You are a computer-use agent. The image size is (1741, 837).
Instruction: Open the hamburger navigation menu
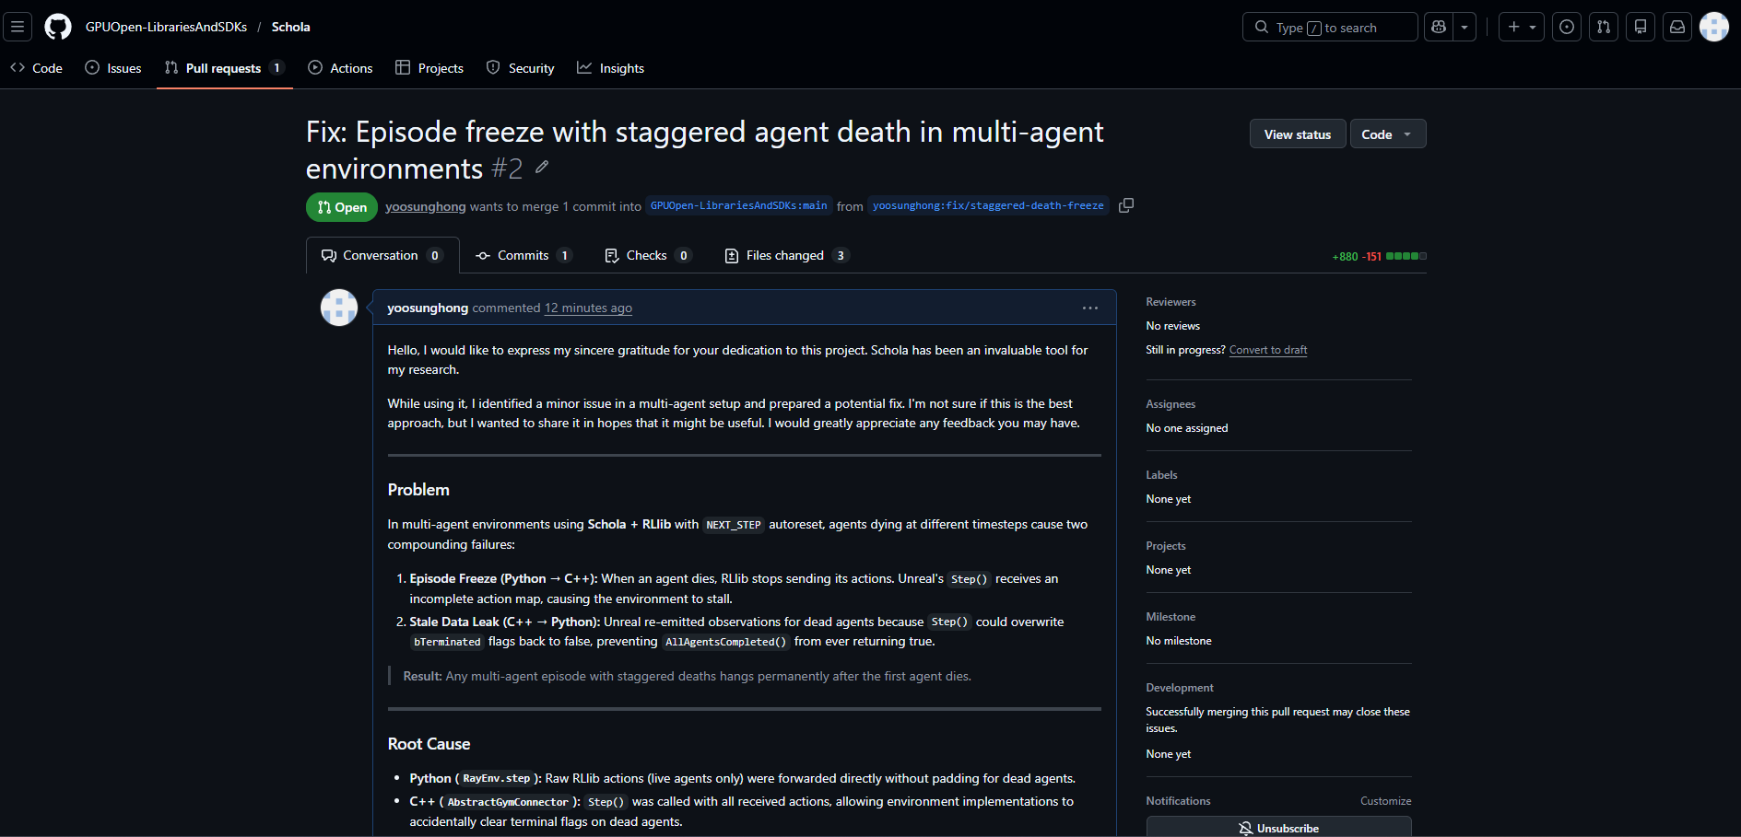coord(18,27)
